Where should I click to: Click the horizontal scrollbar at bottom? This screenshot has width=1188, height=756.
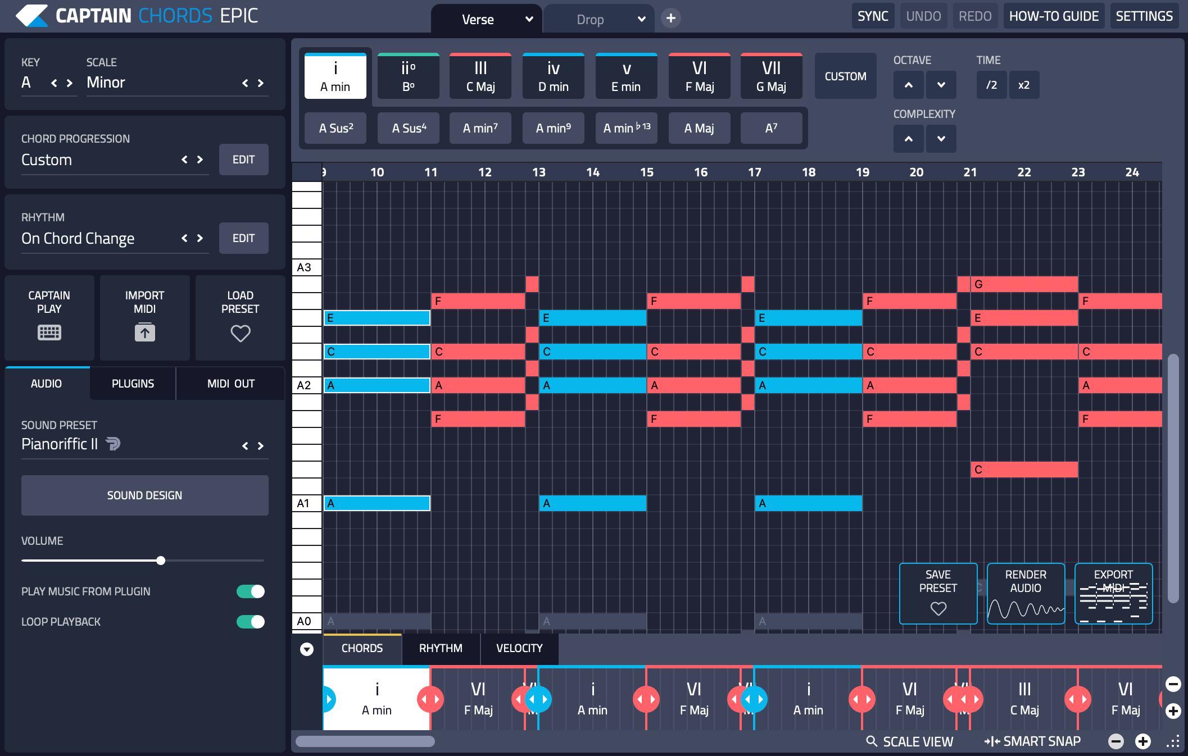[365, 741]
